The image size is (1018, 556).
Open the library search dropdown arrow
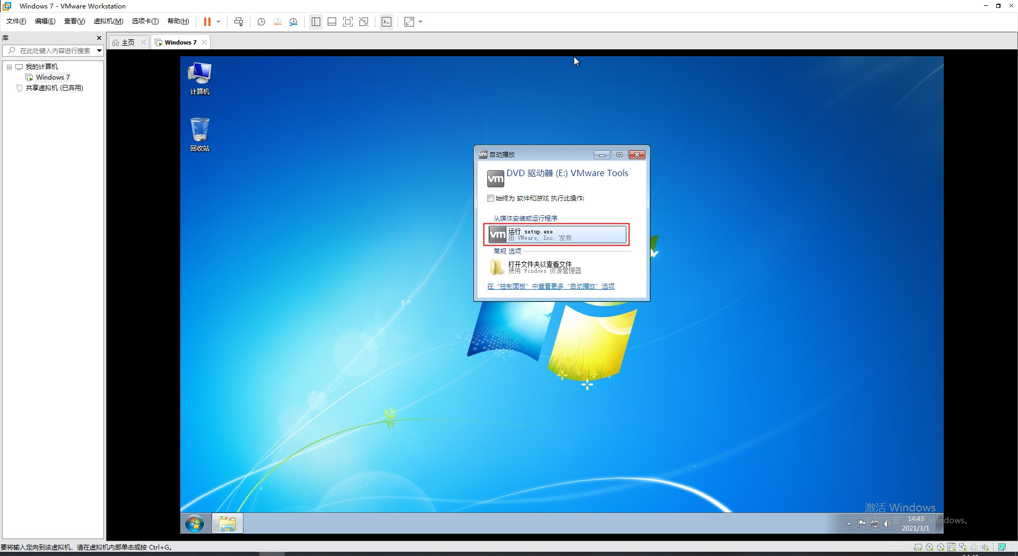pos(99,50)
